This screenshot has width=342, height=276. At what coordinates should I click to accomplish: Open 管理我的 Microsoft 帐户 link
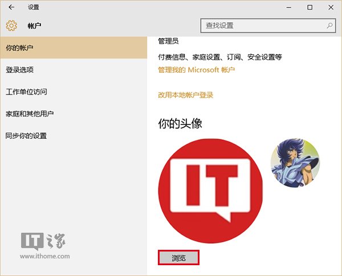tap(196, 70)
